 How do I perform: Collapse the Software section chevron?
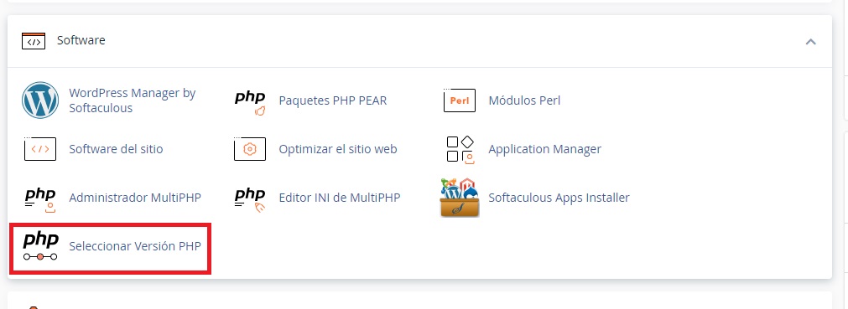(x=810, y=41)
